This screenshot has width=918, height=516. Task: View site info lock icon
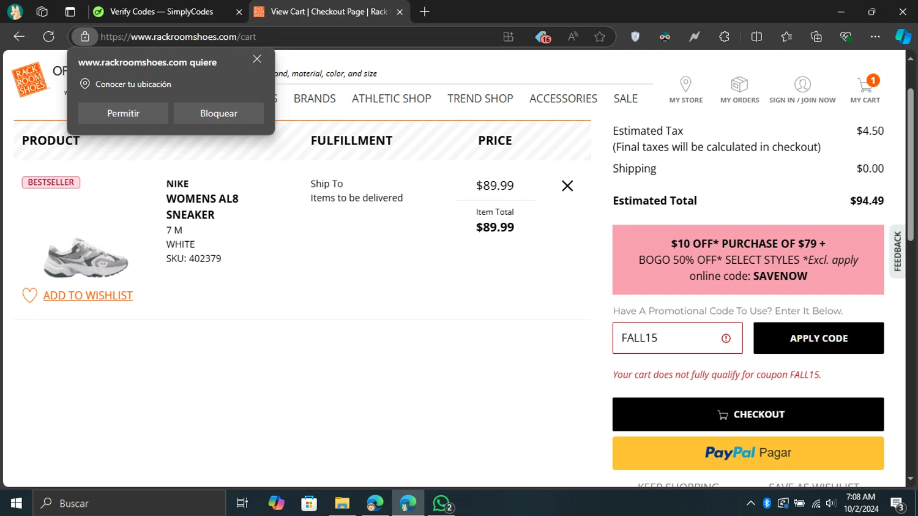pos(85,37)
